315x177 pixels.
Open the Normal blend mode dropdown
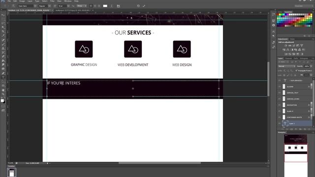(x=286, y=66)
